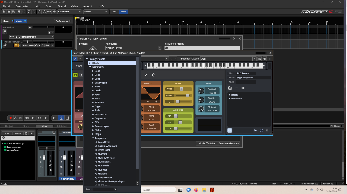Viewport: 347px width, 194px height.
Task: Open the Spur menu
Action: pos(49,6)
